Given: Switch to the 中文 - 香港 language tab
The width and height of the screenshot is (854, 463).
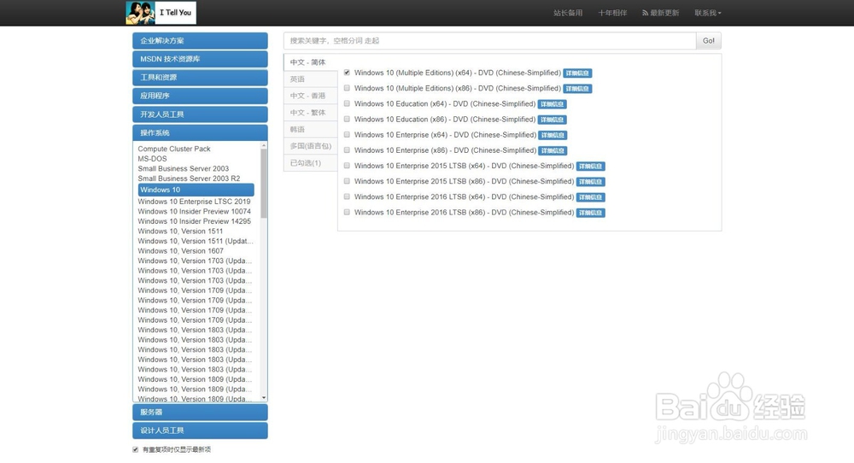Looking at the screenshot, I should point(311,96).
